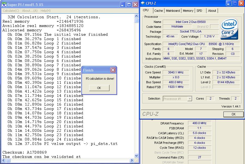
Task: Click the PI value output pi_data.txt line
Action: [x=62, y=144]
